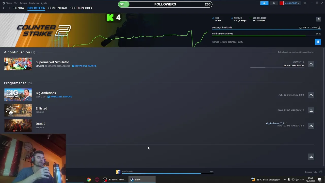Click download icon of bottom unnamed row
The height and width of the screenshot is (183, 325).
[x=311, y=156]
